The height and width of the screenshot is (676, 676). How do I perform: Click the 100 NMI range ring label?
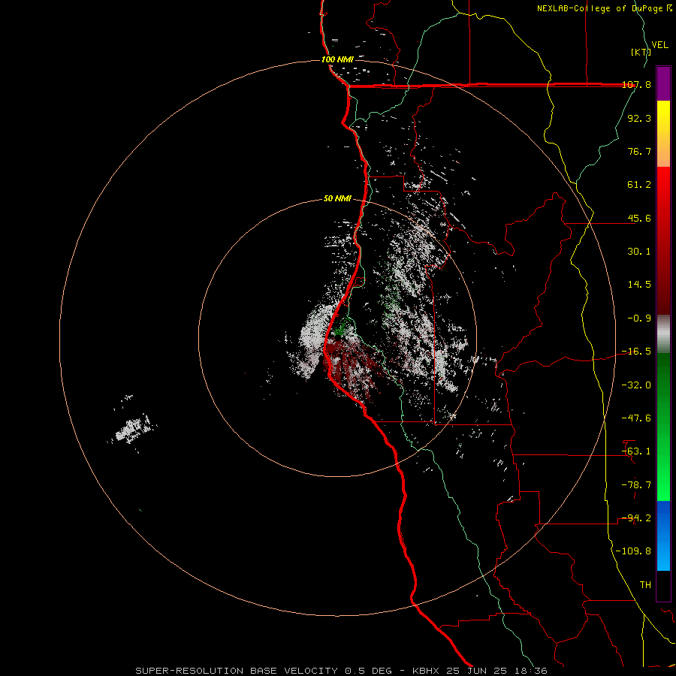(337, 59)
